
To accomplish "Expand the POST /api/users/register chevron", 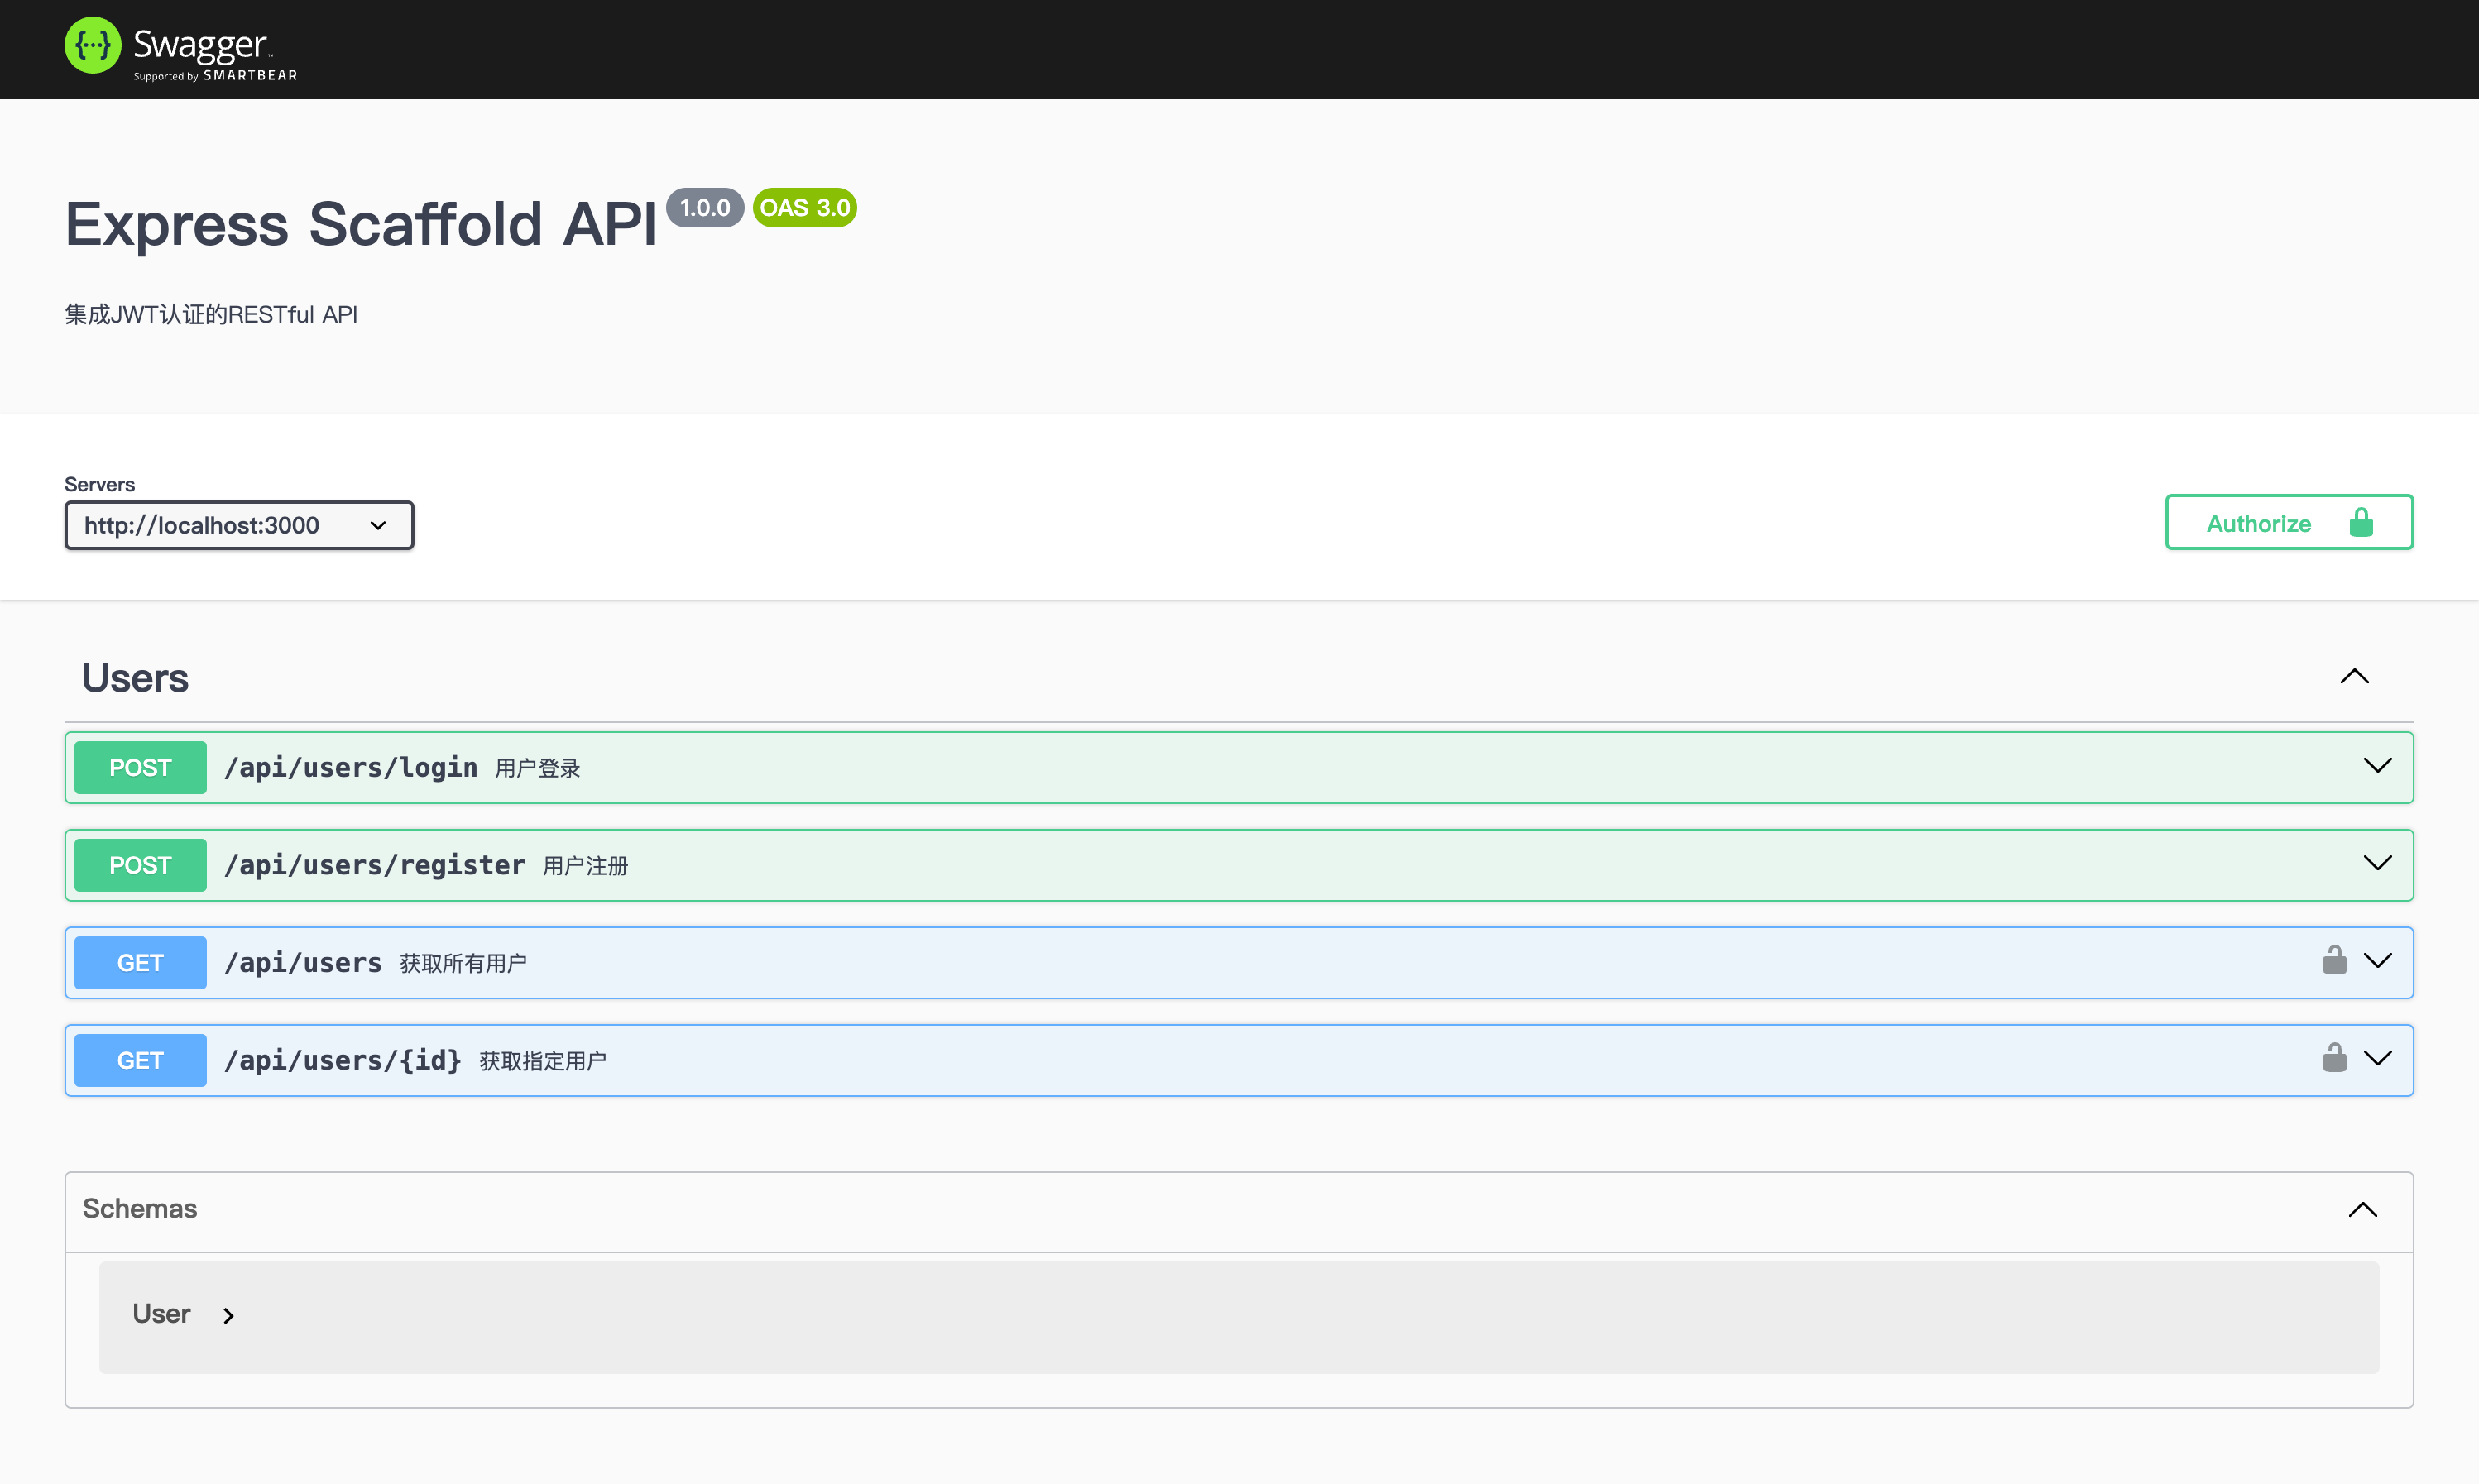I will tap(2377, 863).
